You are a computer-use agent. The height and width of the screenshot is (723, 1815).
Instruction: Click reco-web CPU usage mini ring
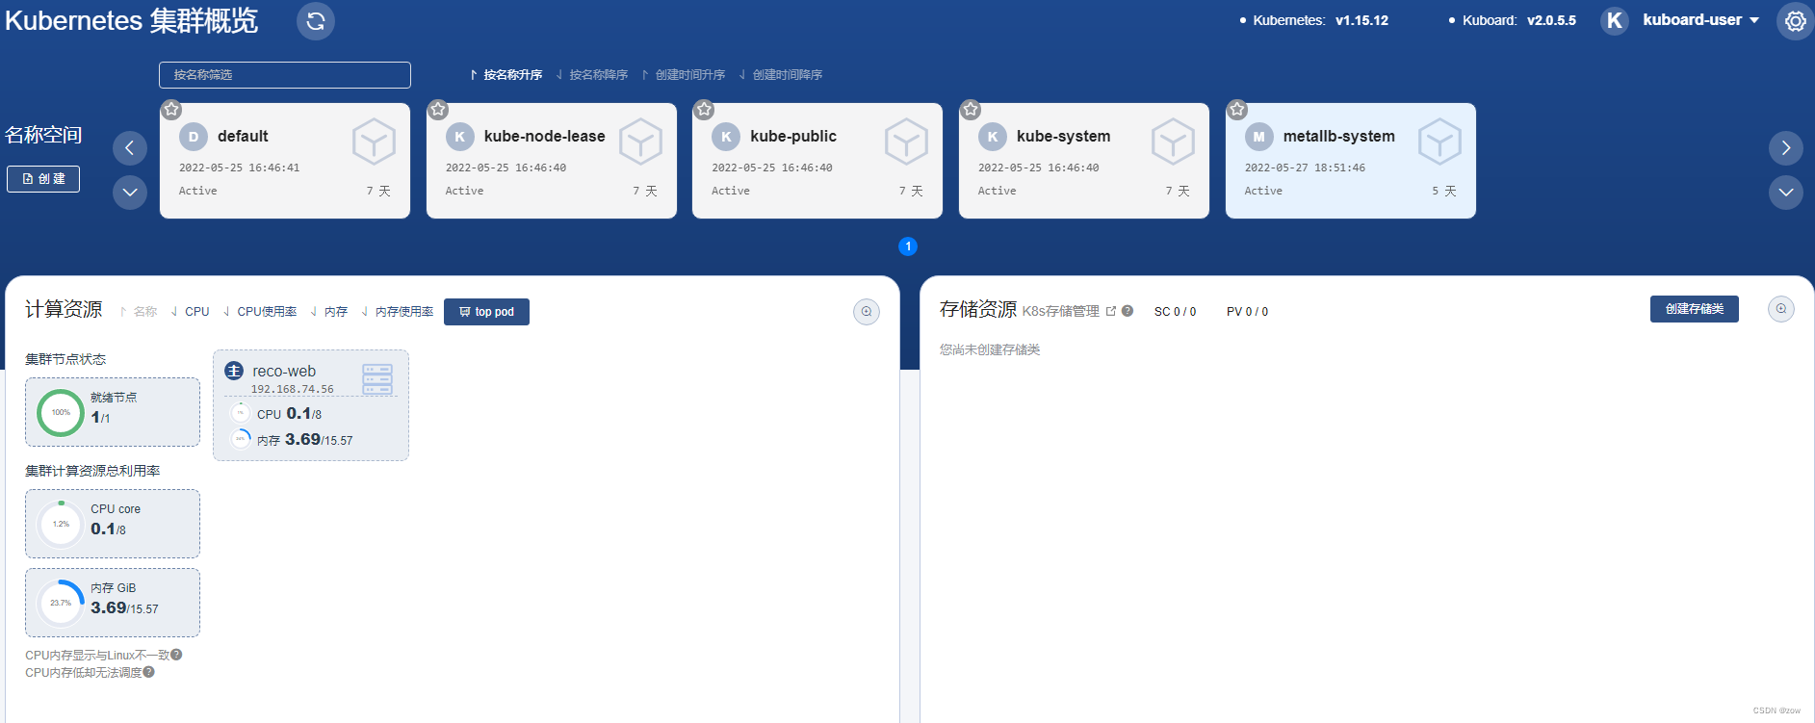(x=240, y=414)
